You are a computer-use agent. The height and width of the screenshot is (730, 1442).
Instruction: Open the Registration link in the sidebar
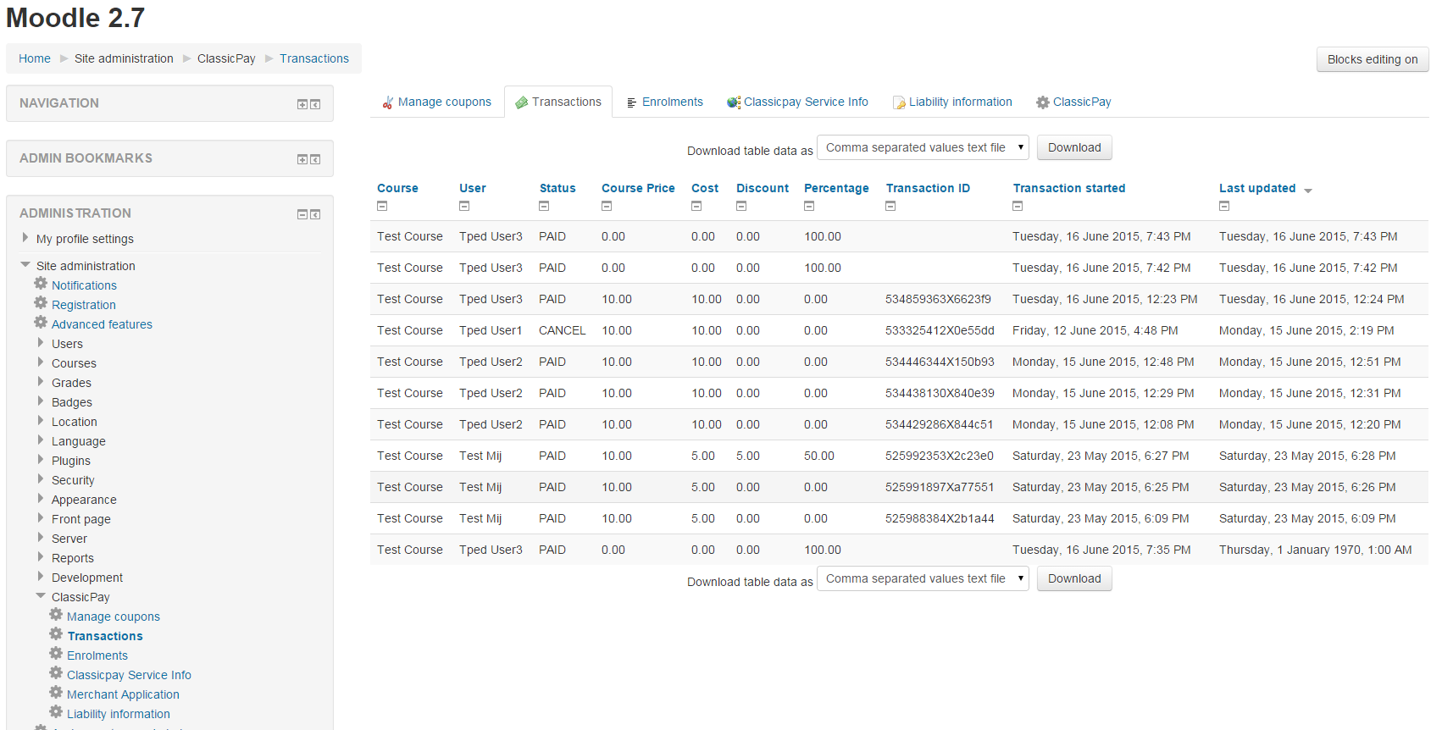pyautogui.click(x=84, y=305)
